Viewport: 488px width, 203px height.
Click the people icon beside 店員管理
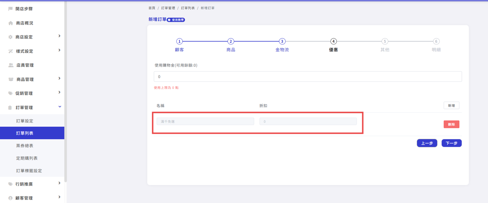(x=11, y=65)
